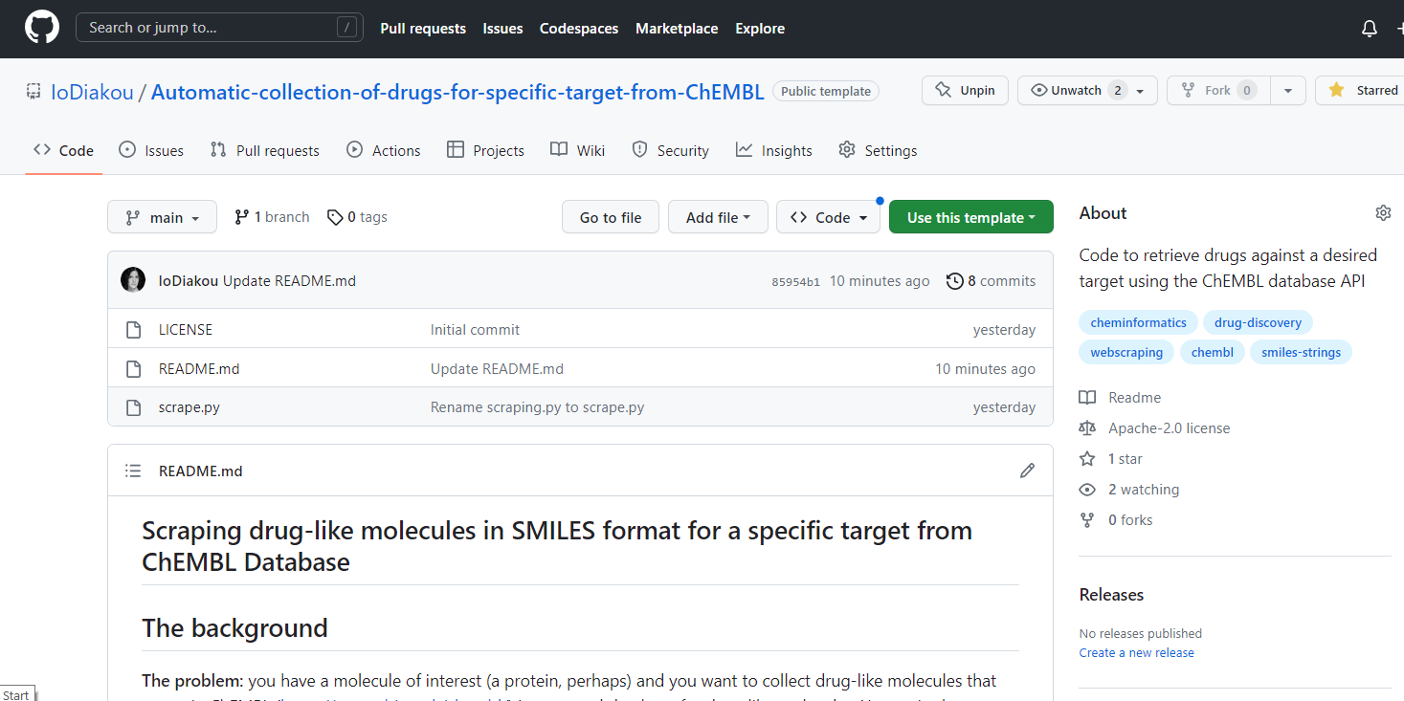Click the fork icon beside 0 forks

pos(1087,519)
